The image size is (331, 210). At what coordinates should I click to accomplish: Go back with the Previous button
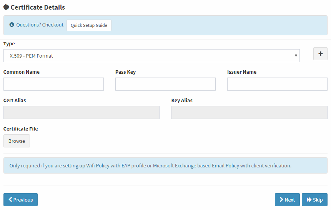[20, 200]
